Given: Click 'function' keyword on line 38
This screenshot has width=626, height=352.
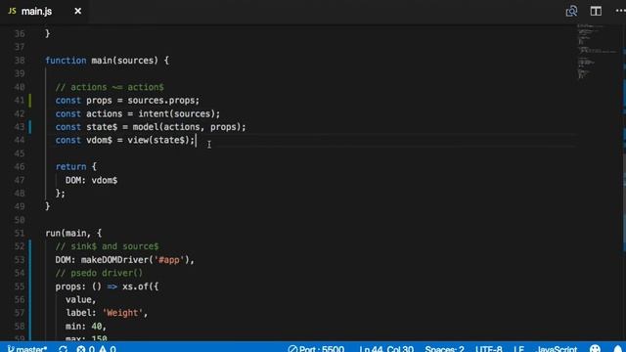Looking at the screenshot, I should (66, 61).
